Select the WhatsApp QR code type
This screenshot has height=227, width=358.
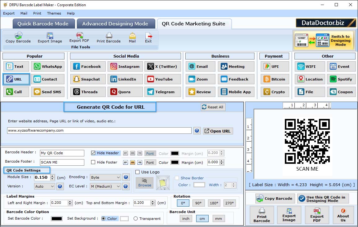tap(48, 66)
